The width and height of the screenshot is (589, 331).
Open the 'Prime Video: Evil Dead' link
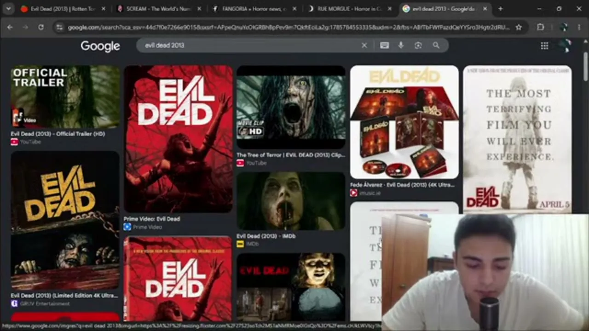pyautogui.click(x=152, y=219)
